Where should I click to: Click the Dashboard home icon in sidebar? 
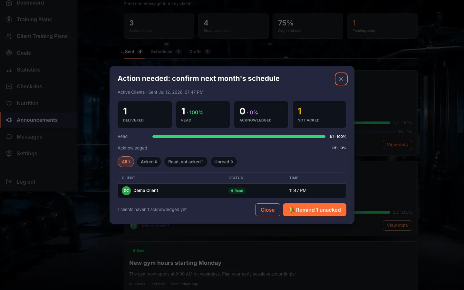(9, 3)
